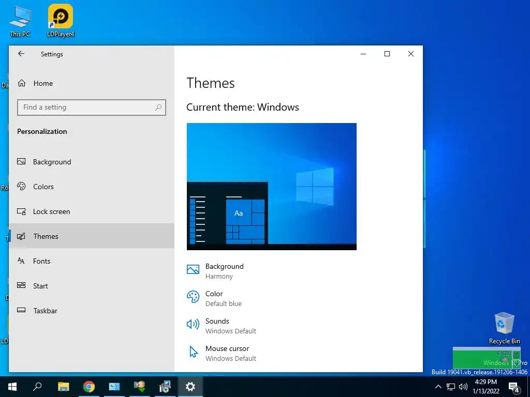The image size is (530, 397).
Task: Click the Find a setting search box
Action: coord(91,108)
